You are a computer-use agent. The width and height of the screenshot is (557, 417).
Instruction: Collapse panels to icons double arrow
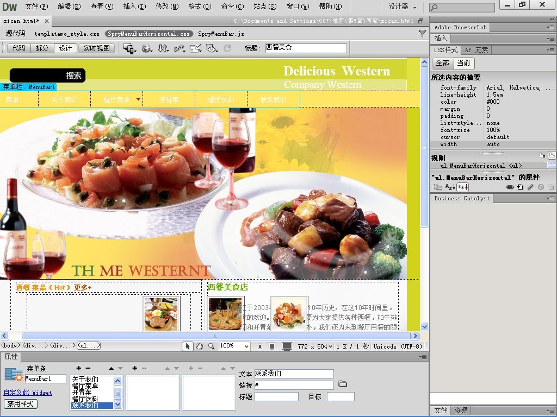pyautogui.click(x=552, y=19)
